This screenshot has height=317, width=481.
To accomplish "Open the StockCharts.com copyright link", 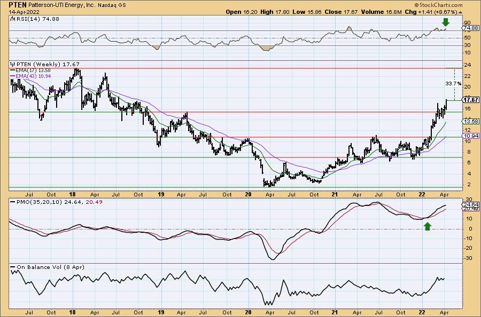I will tap(438, 5).
